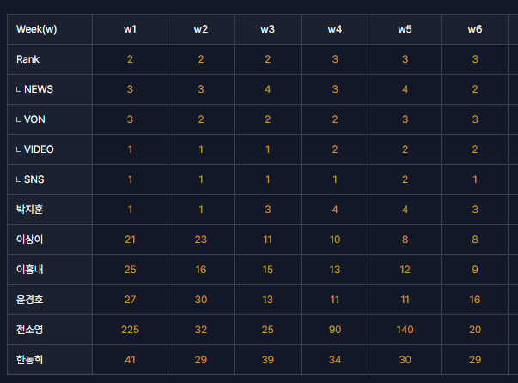The height and width of the screenshot is (383, 518).
Task: Click the 41 value in 한동희 row
Action: click(x=131, y=360)
